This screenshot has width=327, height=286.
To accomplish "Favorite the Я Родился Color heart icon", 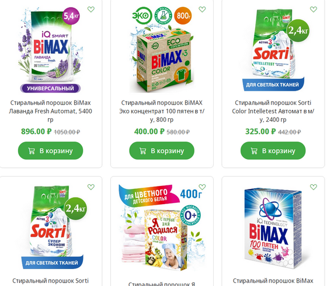I will [202, 187].
